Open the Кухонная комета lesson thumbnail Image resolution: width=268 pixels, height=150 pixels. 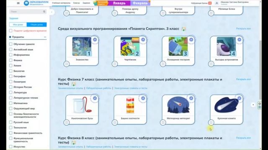click(226, 105)
